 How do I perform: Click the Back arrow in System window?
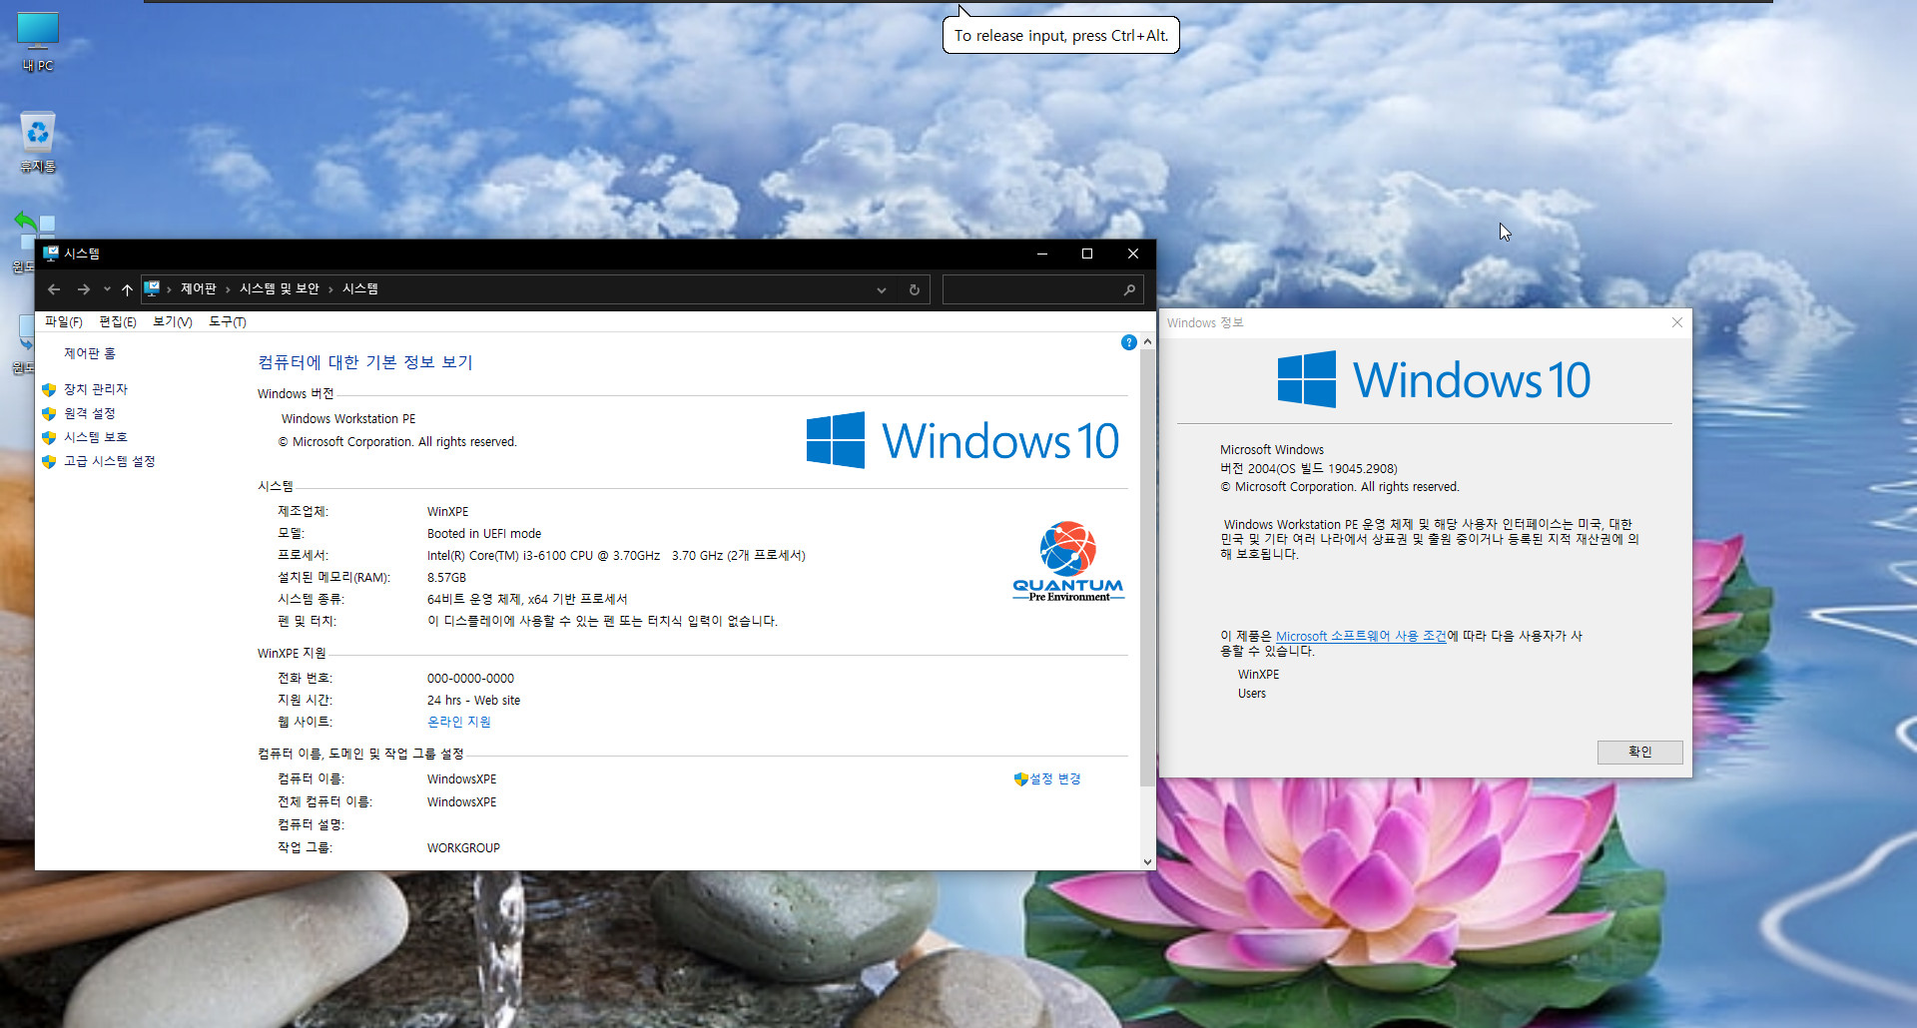point(54,289)
